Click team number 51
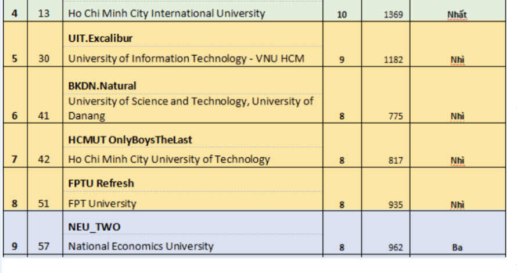Screen dimensions: 517x273 pyautogui.click(x=44, y=203)
